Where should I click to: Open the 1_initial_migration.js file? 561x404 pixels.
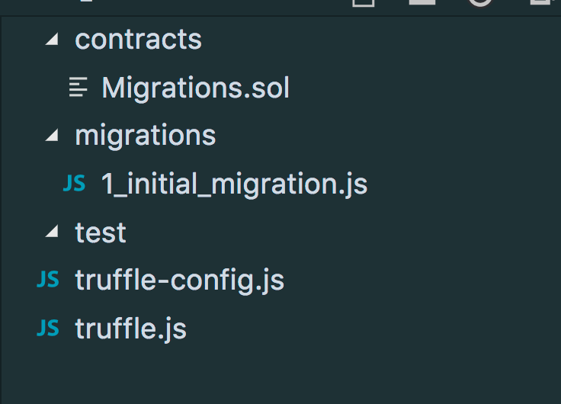coord(234,184)
